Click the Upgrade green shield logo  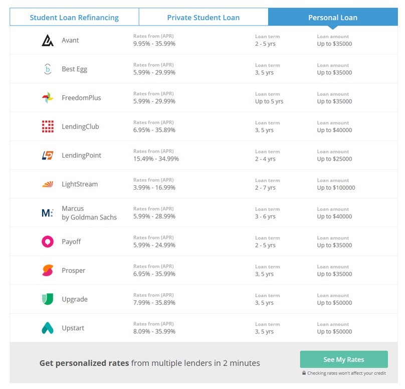coord(48,299)
